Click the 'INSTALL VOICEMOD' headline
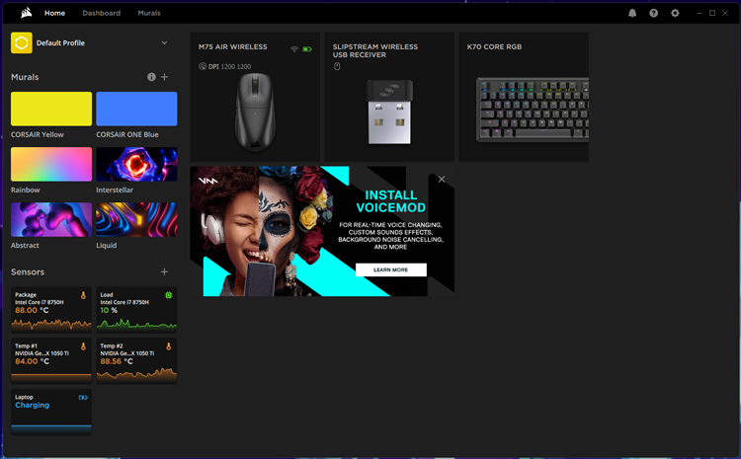The image size is (741, 459). click(x=391, y=201)
